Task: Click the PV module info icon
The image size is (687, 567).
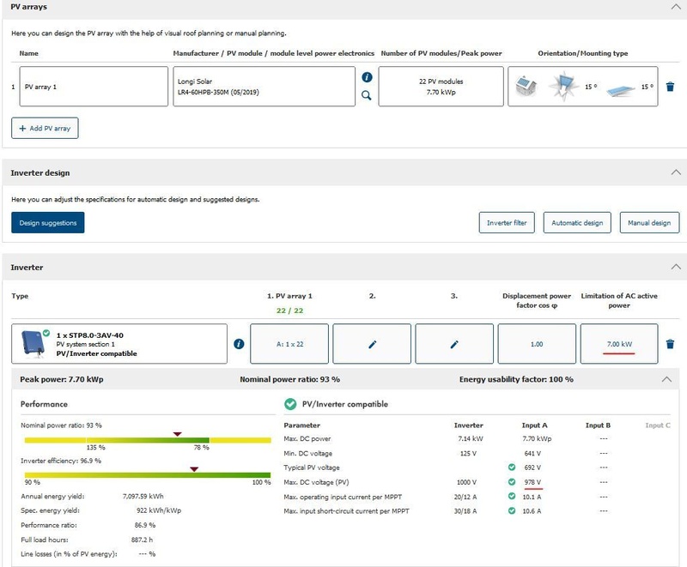Action: (367, 78)
